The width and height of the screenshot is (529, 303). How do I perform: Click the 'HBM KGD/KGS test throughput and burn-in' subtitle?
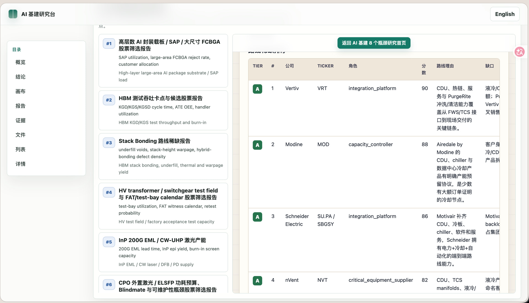tap(162, 123)
